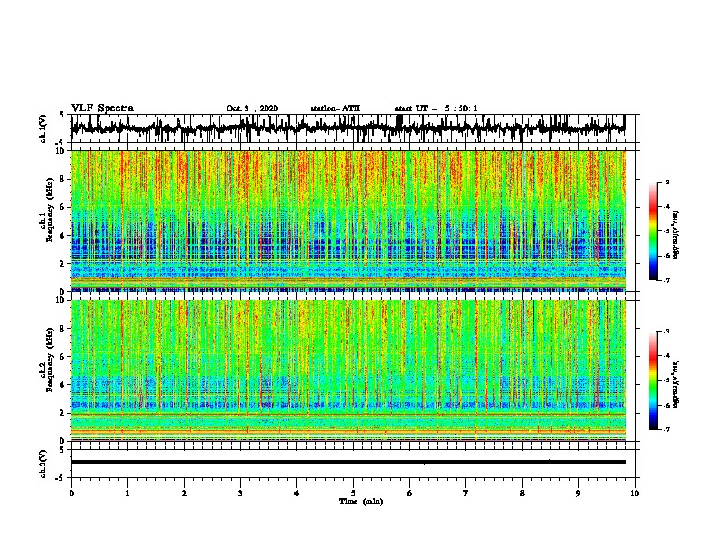Click the 2 kHz tick on ch.1 frequency axis
Screen dimensions: 715x553
coord(63,263)
